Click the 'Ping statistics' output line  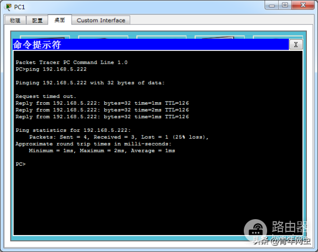(x=73, y=130)
